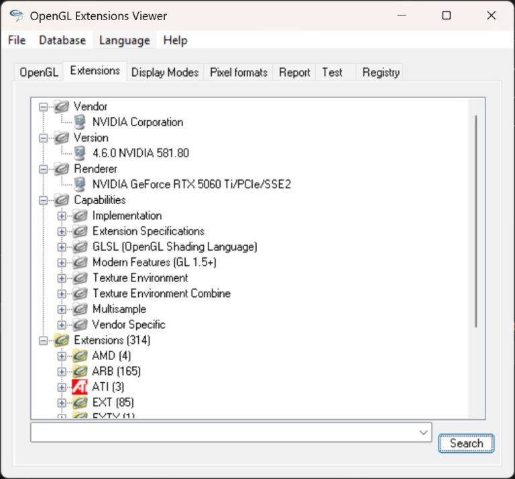Click the app icon in title bar
This screenshot has width=515, height=479.
(17, 15)
